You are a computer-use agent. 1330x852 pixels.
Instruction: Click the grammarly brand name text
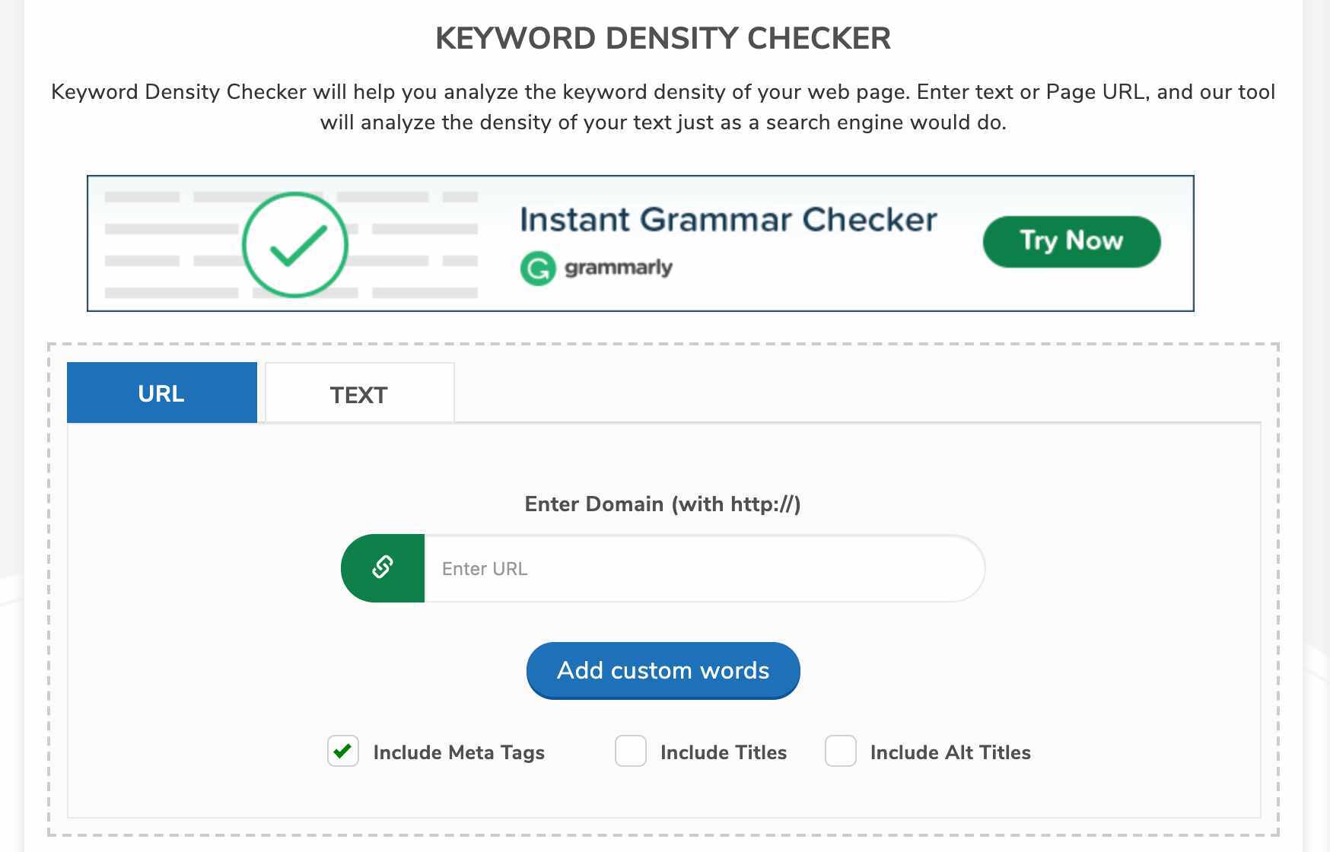[x=619, y=268]
